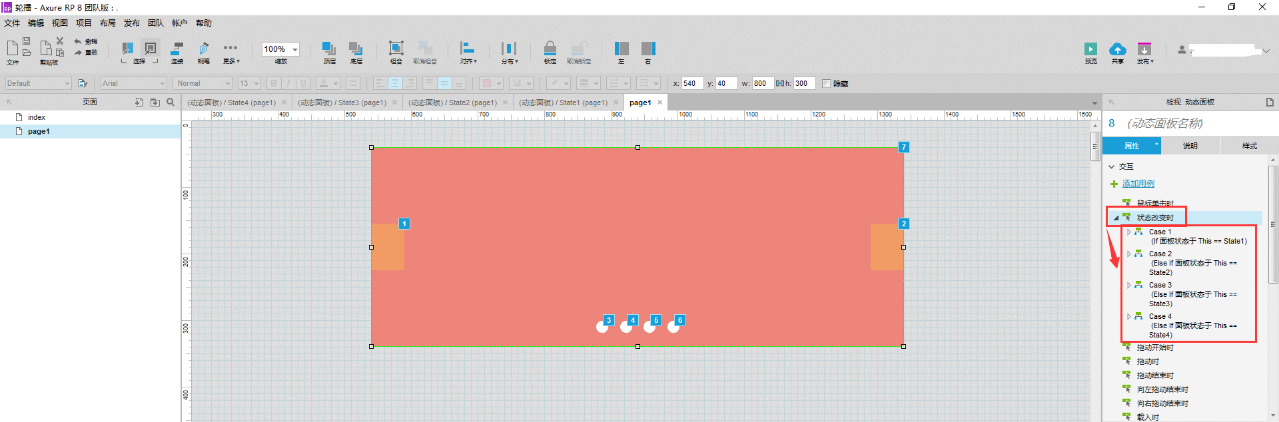
Task: Switch to 样式 style tab
Action: [1250, 146]
